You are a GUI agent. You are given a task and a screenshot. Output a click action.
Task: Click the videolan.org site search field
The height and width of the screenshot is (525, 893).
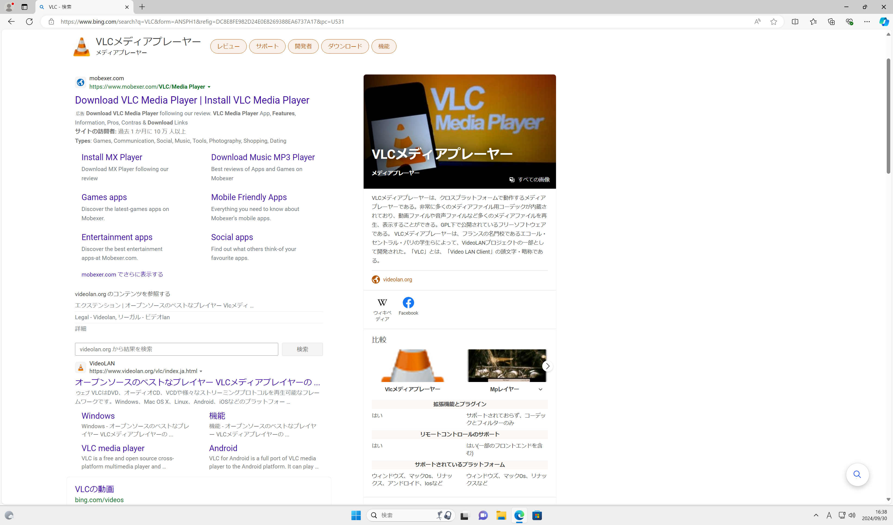(x=176, y=349)
